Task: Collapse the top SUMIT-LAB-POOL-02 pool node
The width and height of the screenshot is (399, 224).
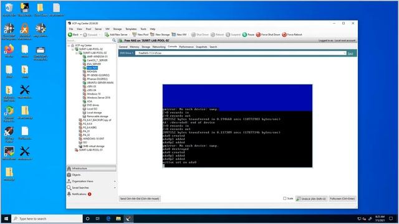Action: [x=72, y=49]
